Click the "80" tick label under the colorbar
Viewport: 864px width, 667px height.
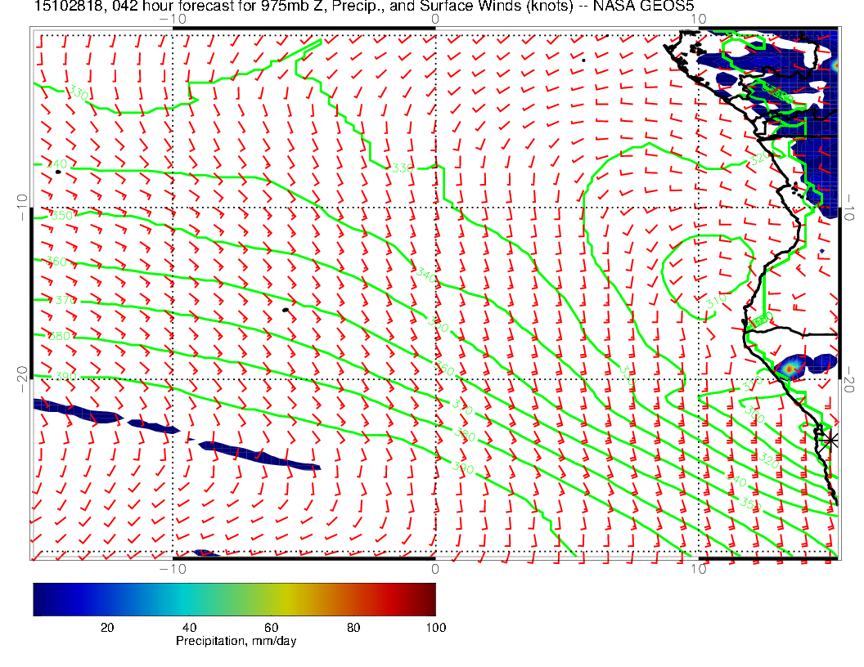[353, 628]
